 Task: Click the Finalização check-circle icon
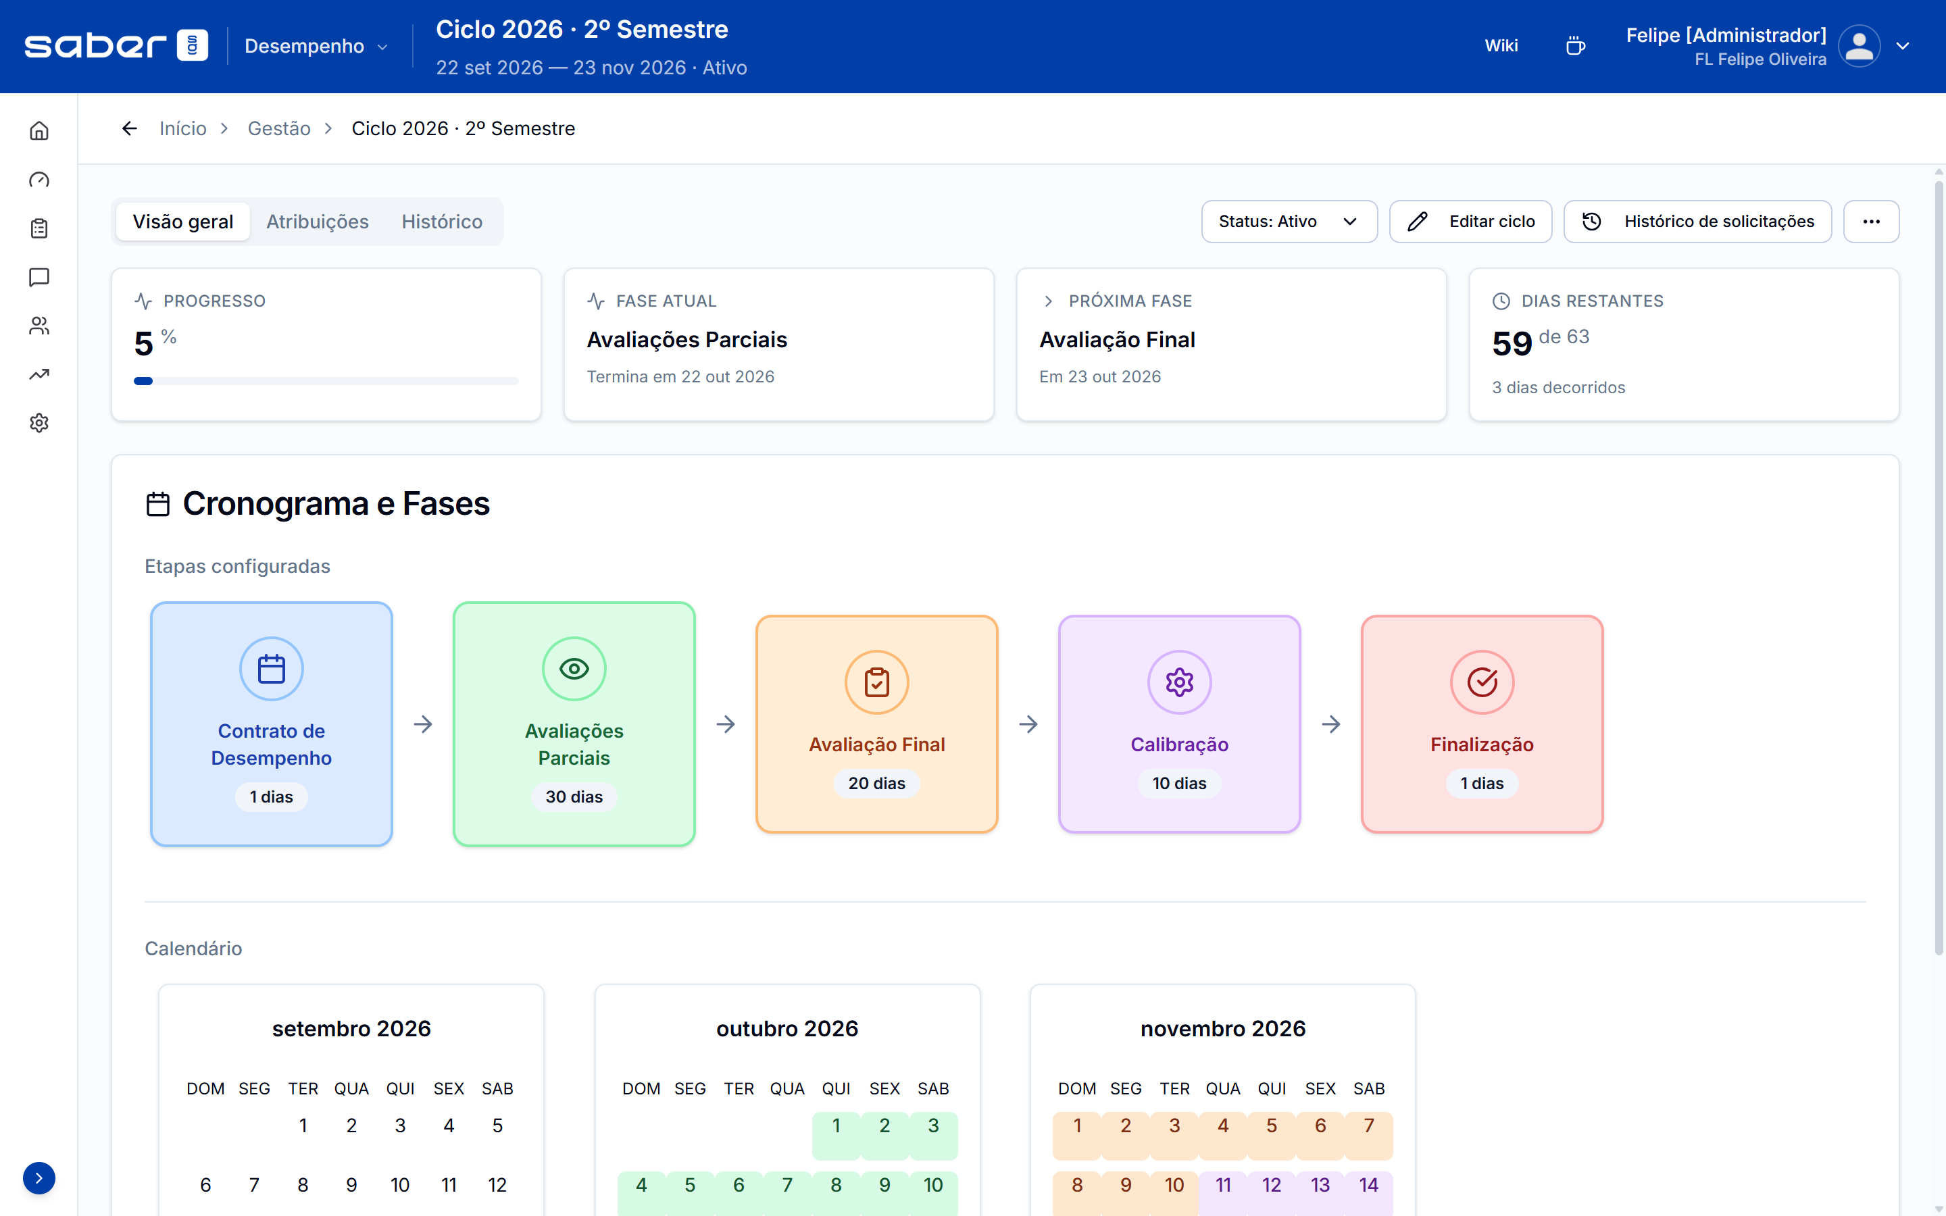(x=1482, y=682)
